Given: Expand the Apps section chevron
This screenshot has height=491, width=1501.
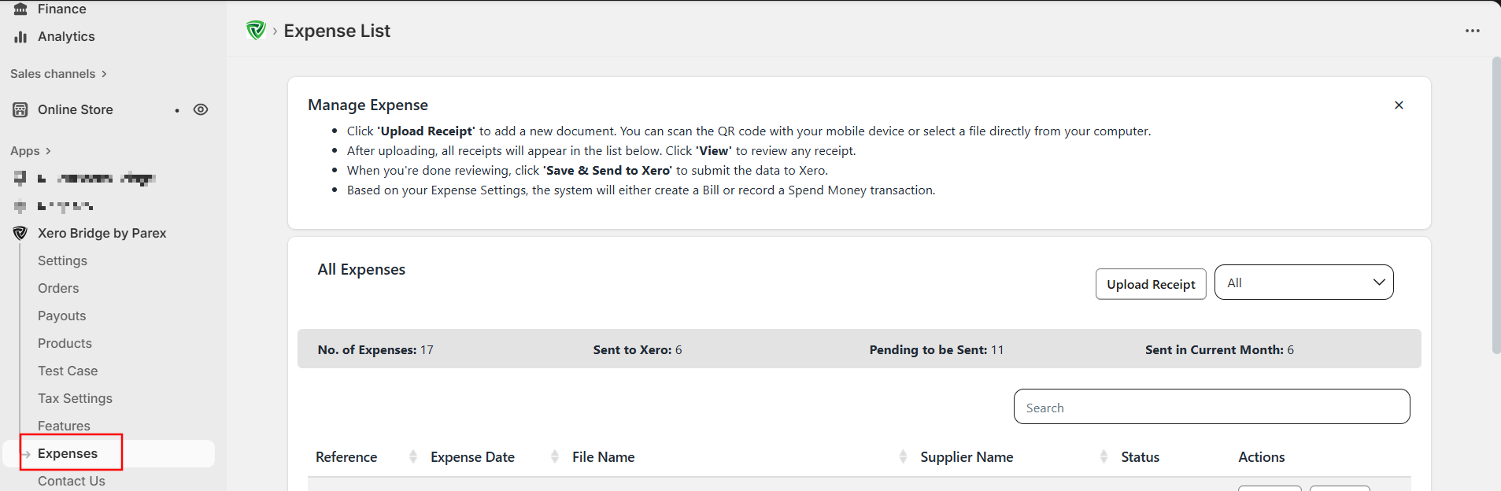Looking at the screenshot, I should [x=48, y=151].
